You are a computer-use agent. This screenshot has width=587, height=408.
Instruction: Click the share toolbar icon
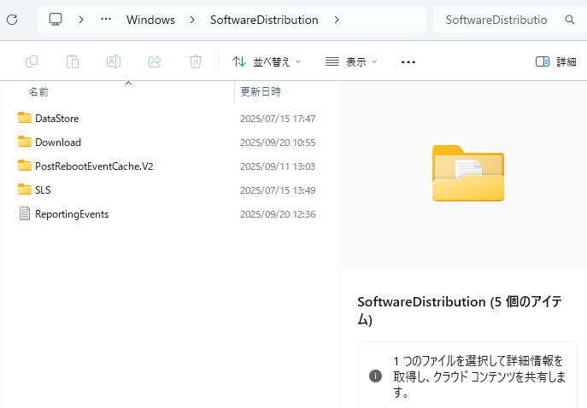coord(155,61)
